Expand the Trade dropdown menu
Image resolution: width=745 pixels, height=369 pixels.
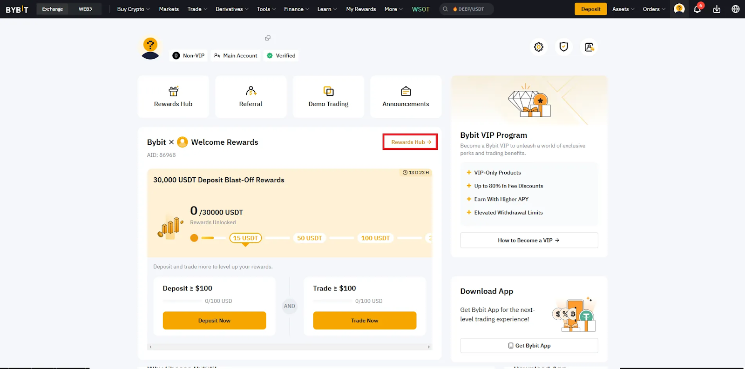(x=197, y=9)
